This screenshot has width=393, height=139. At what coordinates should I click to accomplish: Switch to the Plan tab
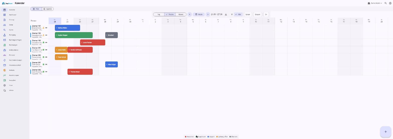click(36, 9)
